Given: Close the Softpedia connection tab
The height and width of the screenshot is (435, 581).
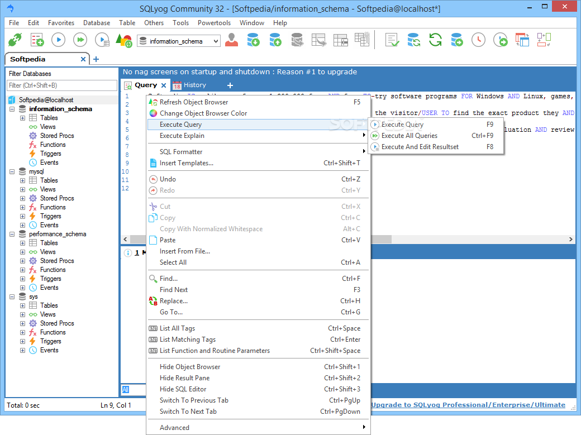Looking at the screenshot, I should coord(83,59).
